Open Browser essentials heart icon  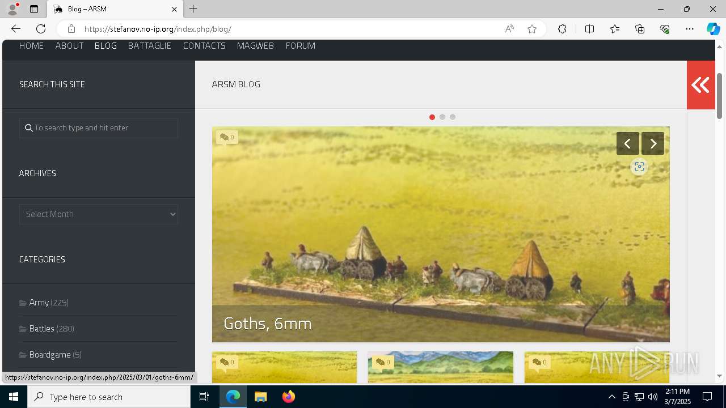(665, 29)
